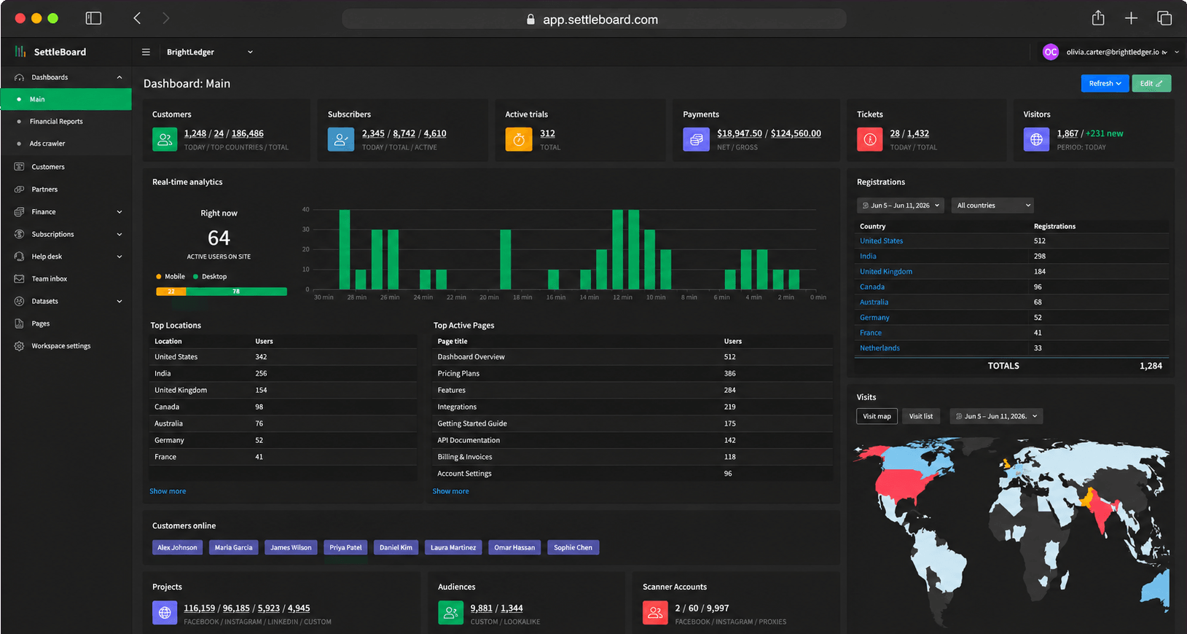1187x634 pixels.
Task: Click the Payments card icon
Action: click(x=696, y=139)
